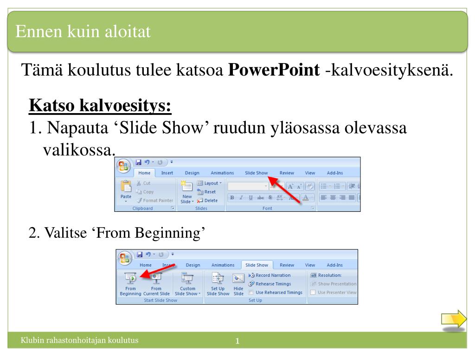Screen dimensions: 475x356
Task: Select the Format Painter brush
Action: pos(155,200)
